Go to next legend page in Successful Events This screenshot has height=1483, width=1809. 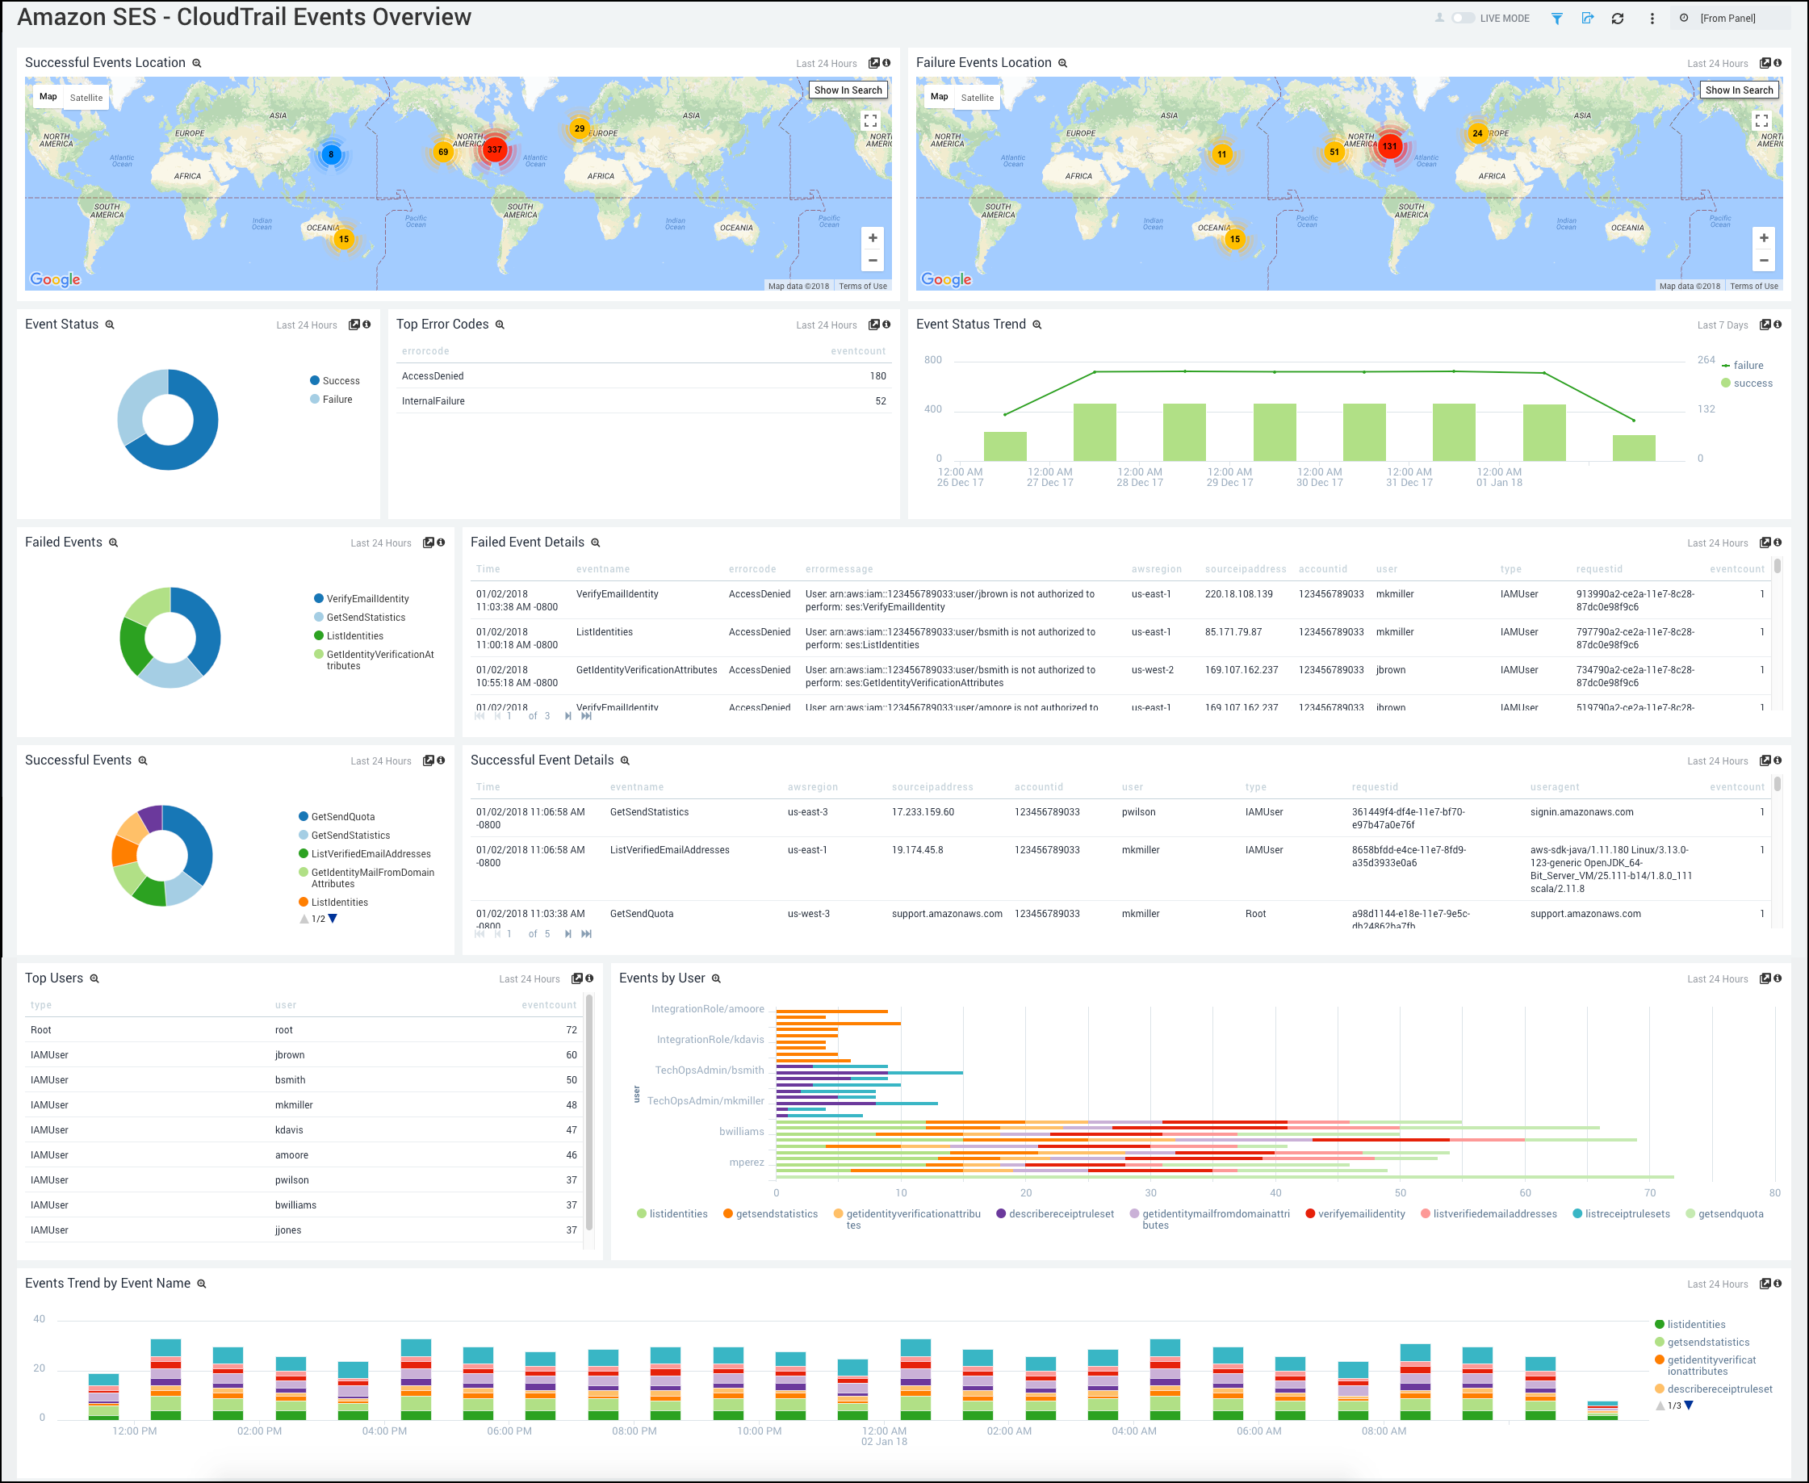coord(333,919)
